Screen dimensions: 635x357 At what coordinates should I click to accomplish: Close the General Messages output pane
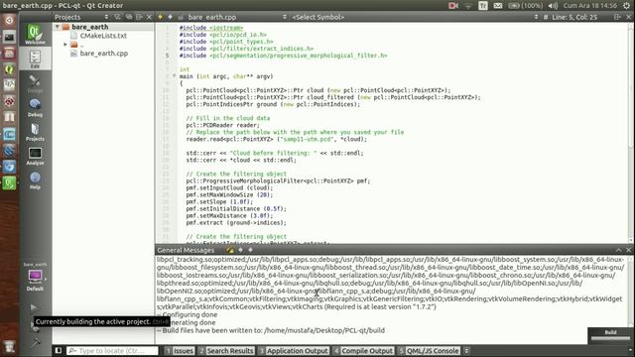pos(628,250)
